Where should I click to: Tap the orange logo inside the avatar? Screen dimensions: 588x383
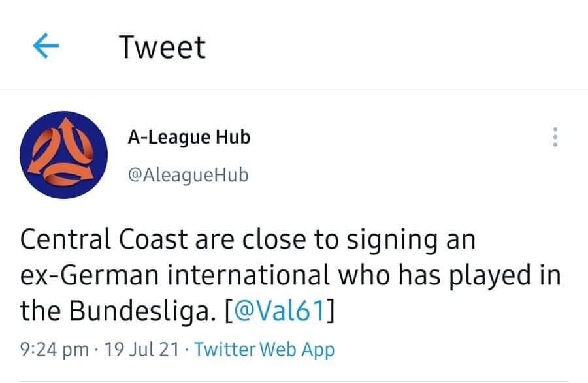click(63, 153)
